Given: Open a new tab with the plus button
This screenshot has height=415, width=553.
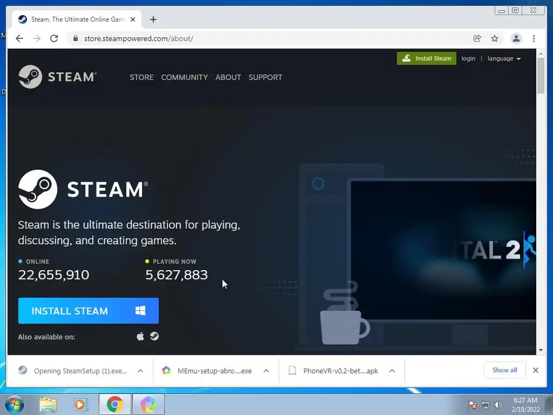Looking at the screenshot, I should point(153,19).
